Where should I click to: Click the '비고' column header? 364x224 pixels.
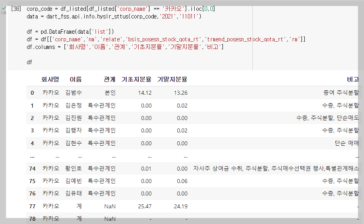353,79
